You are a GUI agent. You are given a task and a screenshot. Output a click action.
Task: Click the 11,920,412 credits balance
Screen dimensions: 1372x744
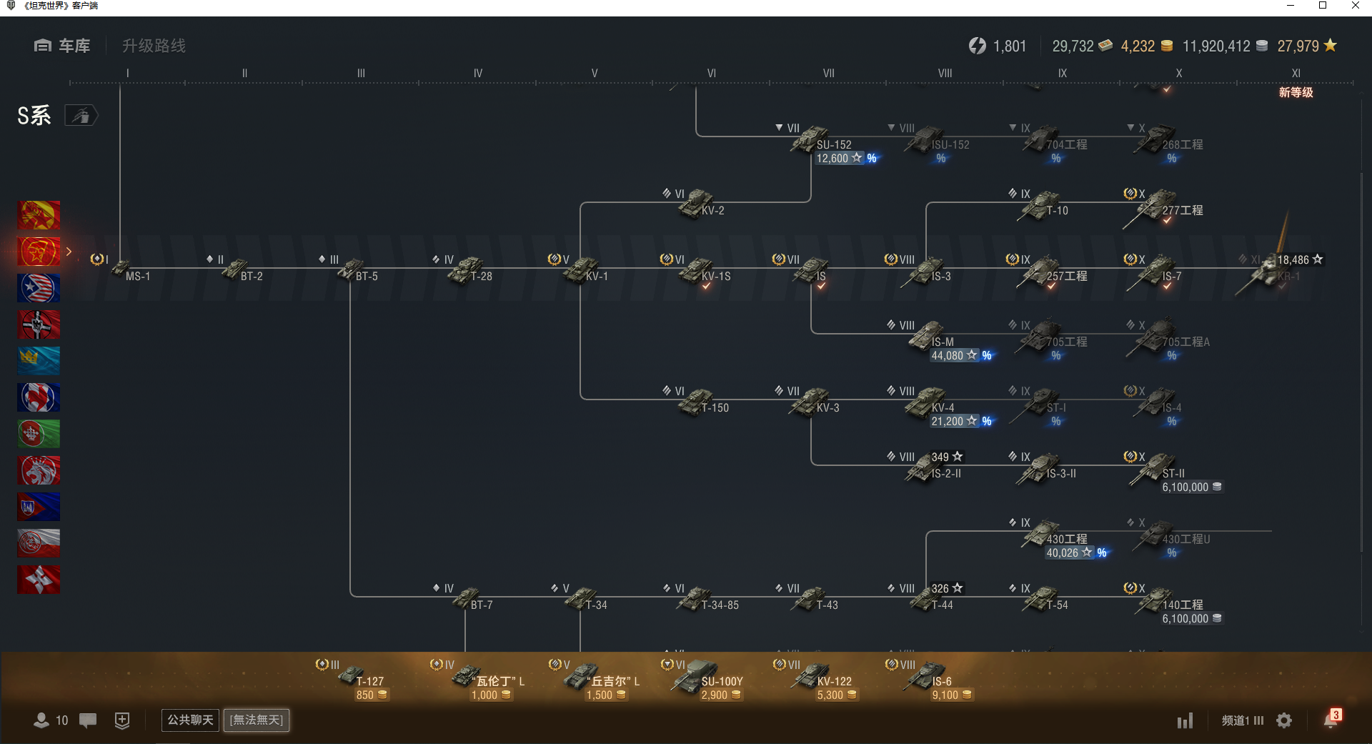(1216, 46)
